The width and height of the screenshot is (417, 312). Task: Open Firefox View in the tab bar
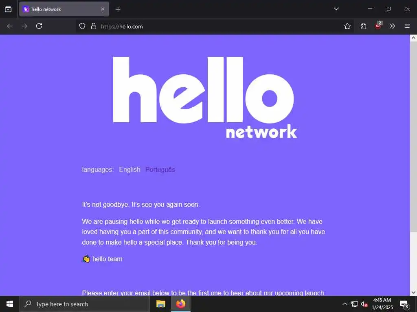click(x=8, y=9)
